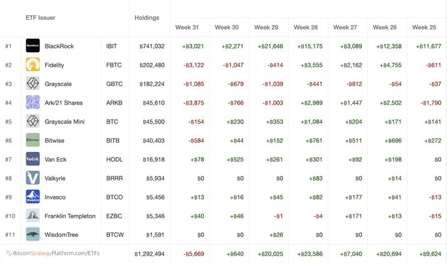
Task: Click the Franklin Templeton logo icon
Action: 33,216
